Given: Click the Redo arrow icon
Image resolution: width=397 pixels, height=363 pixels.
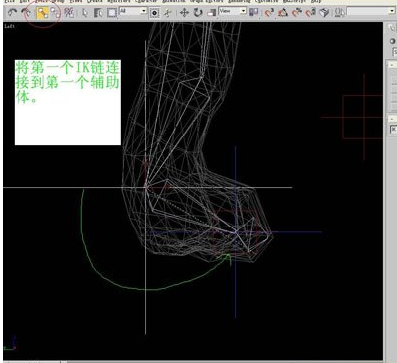Looking at the screenshot, I should (26, 13).
